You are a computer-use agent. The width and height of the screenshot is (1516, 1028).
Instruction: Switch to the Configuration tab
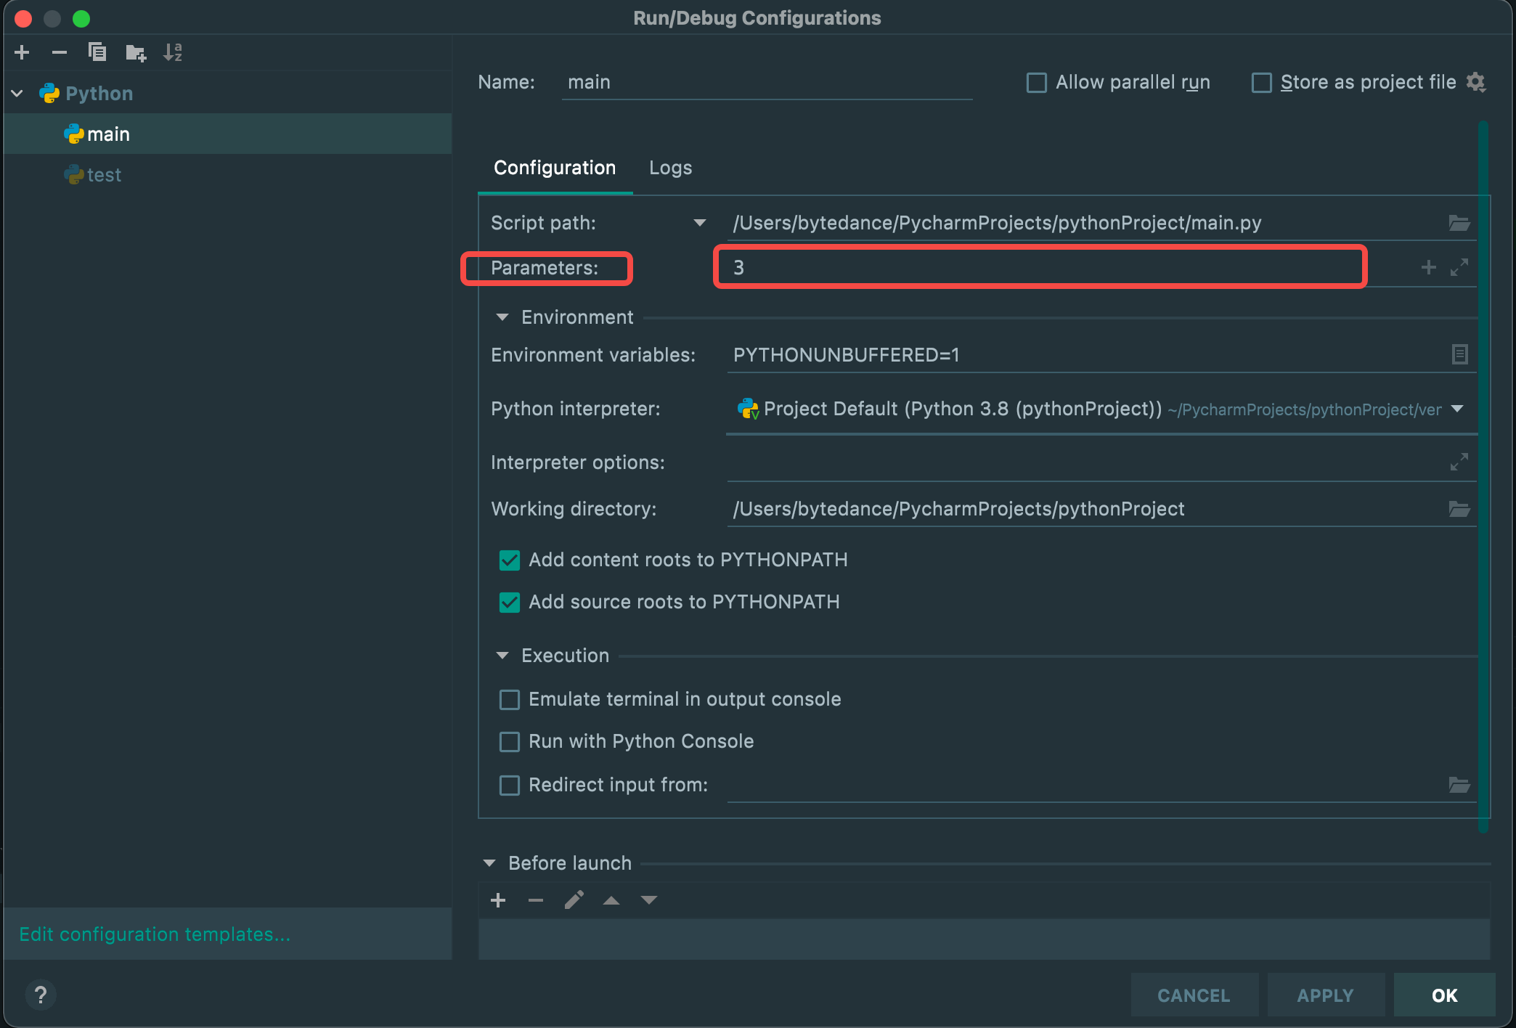tap(555, 168)
